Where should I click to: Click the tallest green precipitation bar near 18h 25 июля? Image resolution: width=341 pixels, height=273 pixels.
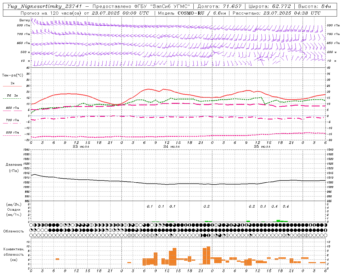[x=278, y=221]
